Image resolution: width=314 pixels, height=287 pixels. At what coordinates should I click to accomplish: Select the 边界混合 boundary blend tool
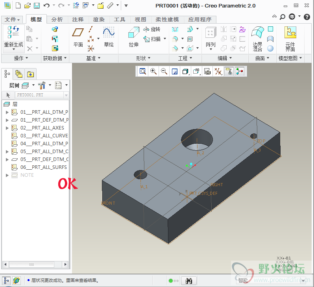[257, 39]
